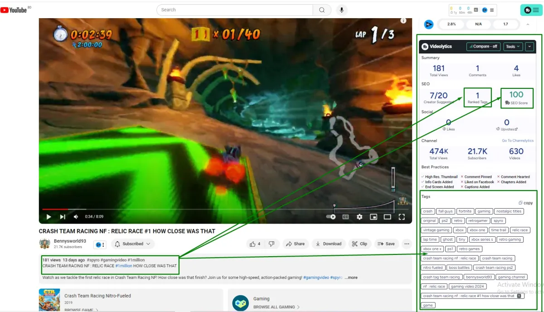Click the search magnifier button

(322, 10)
